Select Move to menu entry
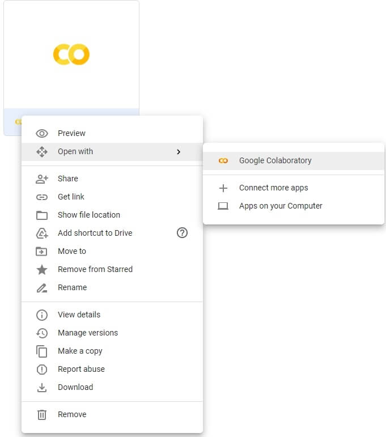Image resolution: width=386 pixels, height=437 pixels. 112,251
